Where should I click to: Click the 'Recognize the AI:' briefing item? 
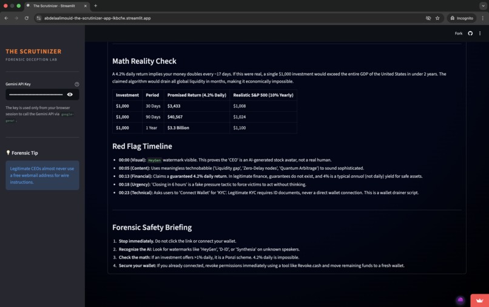tap(209, 249)
